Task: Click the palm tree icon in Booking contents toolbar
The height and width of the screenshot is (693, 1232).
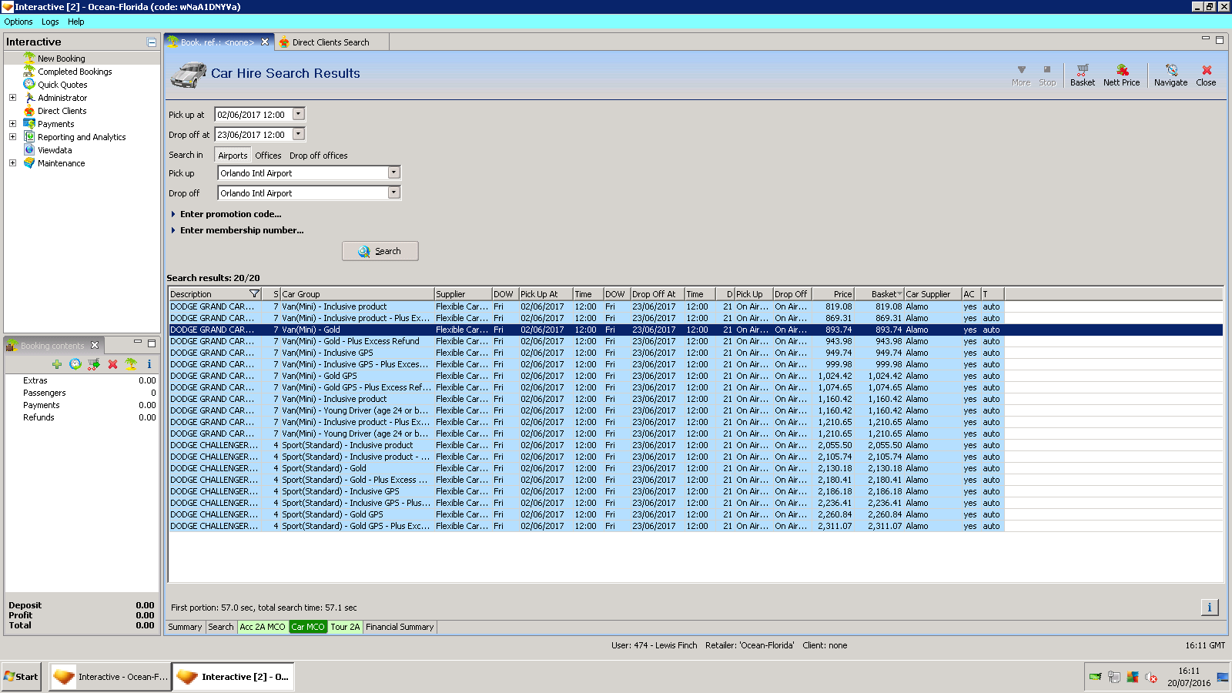Action: (131, 364)
